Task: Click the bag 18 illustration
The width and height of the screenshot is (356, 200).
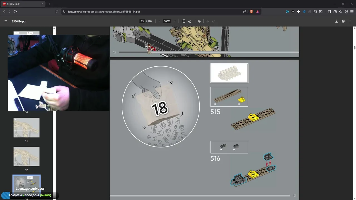Action: (161, 106)
